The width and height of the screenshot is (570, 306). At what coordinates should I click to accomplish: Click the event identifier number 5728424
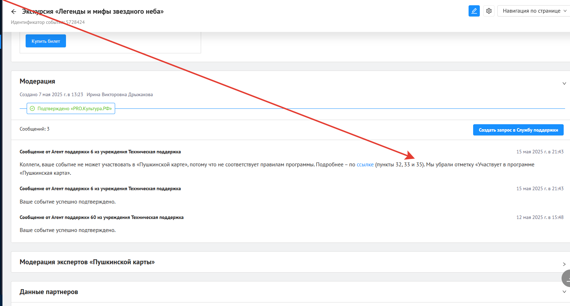[75, 22]
